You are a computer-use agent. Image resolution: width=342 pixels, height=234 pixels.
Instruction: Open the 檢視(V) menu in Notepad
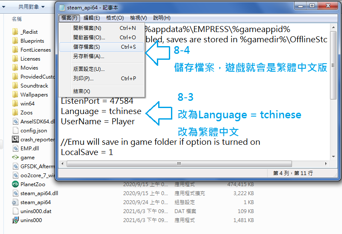point(139,18)
